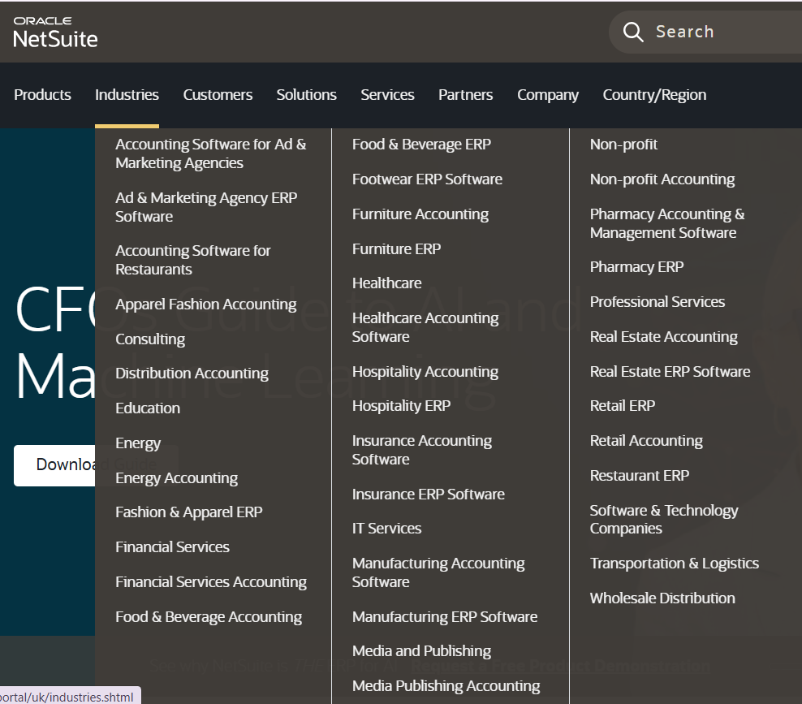Open Financial Services Accounting

pos(211,582)
